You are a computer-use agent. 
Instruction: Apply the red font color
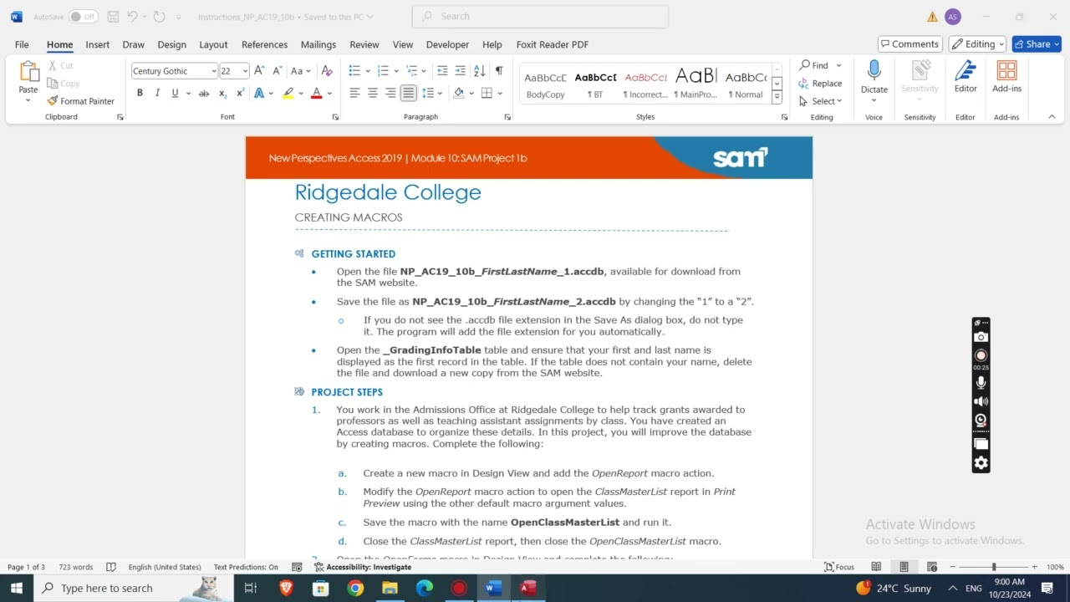click(x=316, y=94)
